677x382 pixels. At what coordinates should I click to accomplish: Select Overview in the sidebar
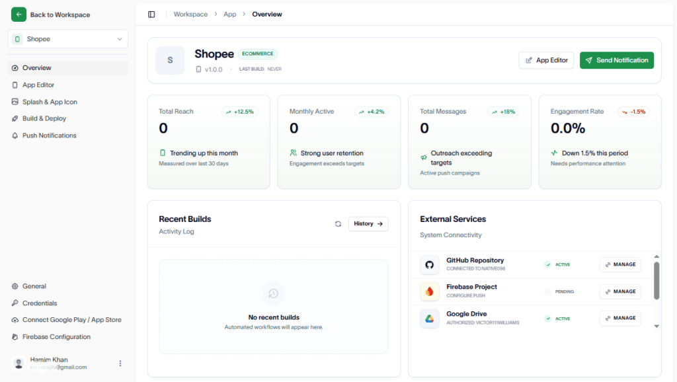pyautogui.click(x=68, y=68)
